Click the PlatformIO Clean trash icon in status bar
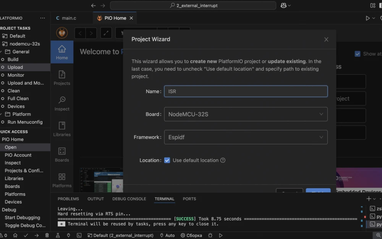 tap(47, 235)
